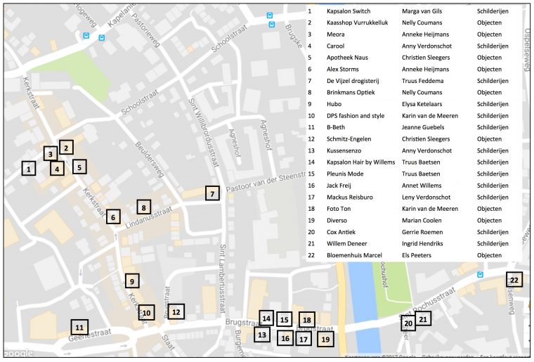Click map marker number 12
Image resolution: width=534 pixels, height=362 pixels.
[176, 311]
